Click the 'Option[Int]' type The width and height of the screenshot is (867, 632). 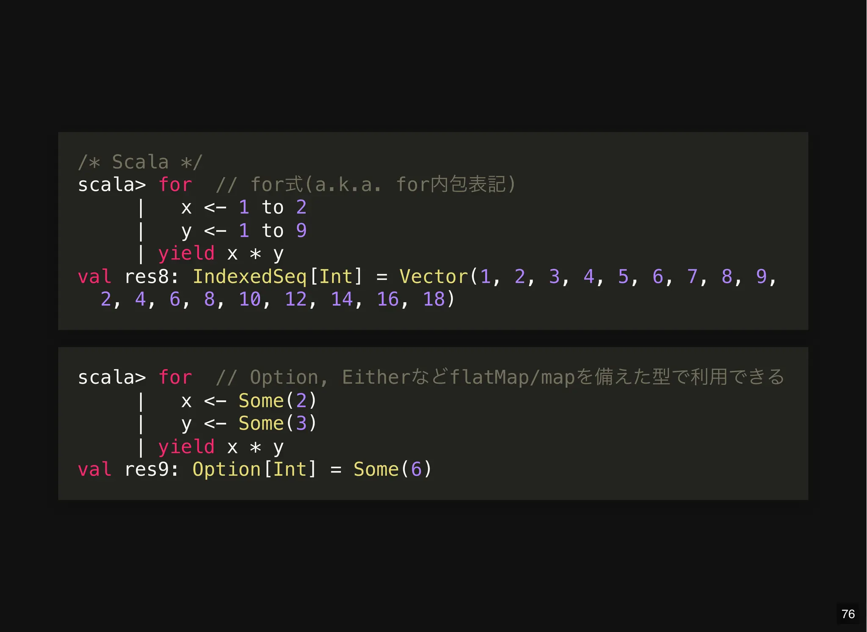pos(254,469)
